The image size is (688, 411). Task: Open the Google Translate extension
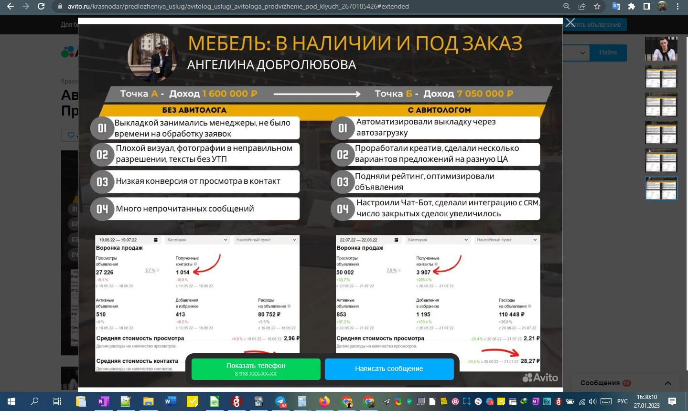coord(616,7)
